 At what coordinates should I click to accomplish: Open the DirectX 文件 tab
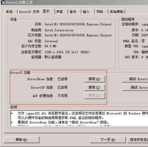tap(29, 12)
